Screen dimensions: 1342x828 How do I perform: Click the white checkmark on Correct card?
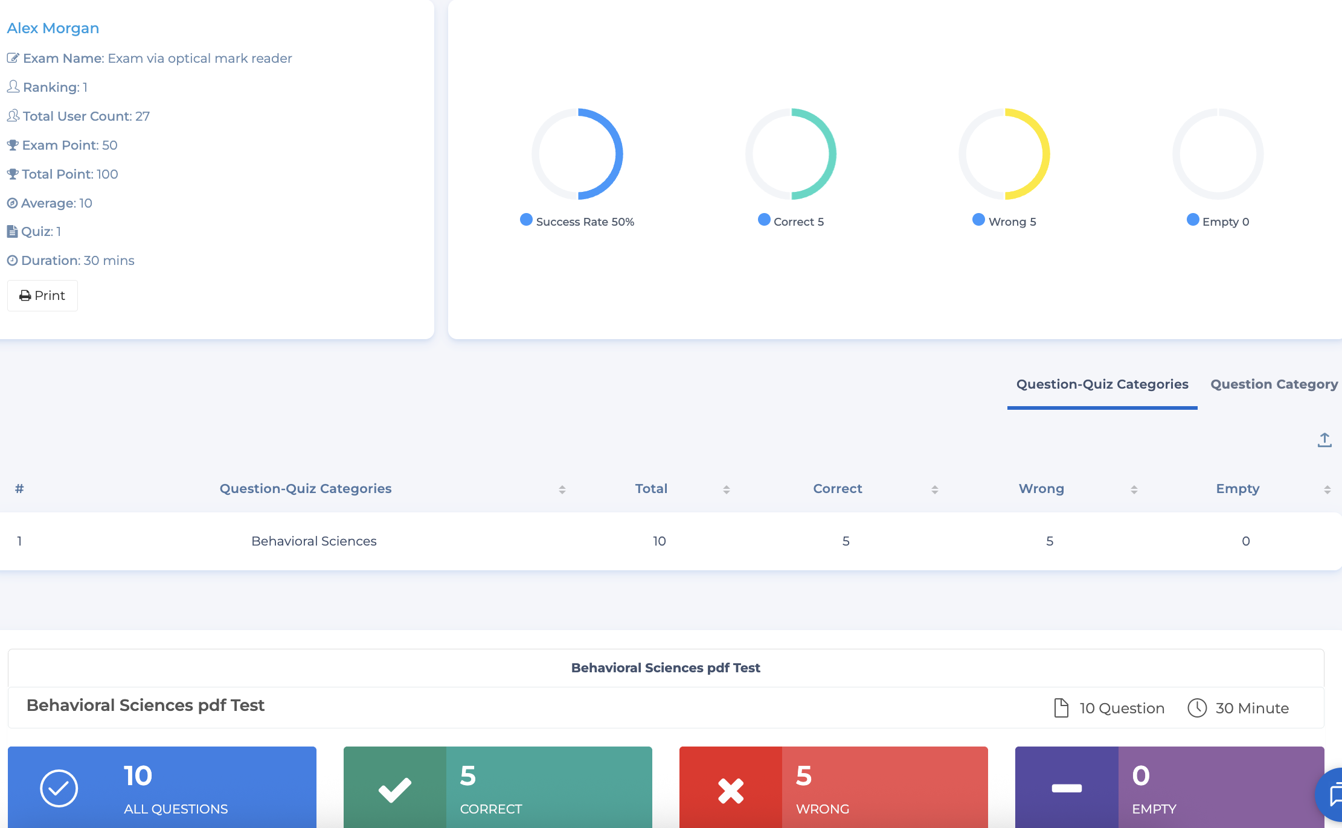[394, 789]
